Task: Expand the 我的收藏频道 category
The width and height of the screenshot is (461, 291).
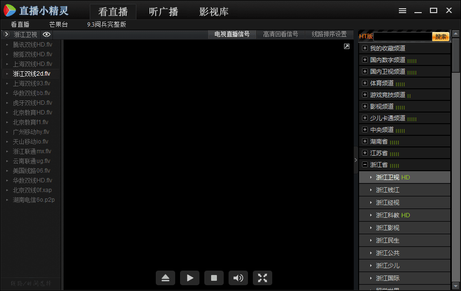Action: [x=365, y=48]
